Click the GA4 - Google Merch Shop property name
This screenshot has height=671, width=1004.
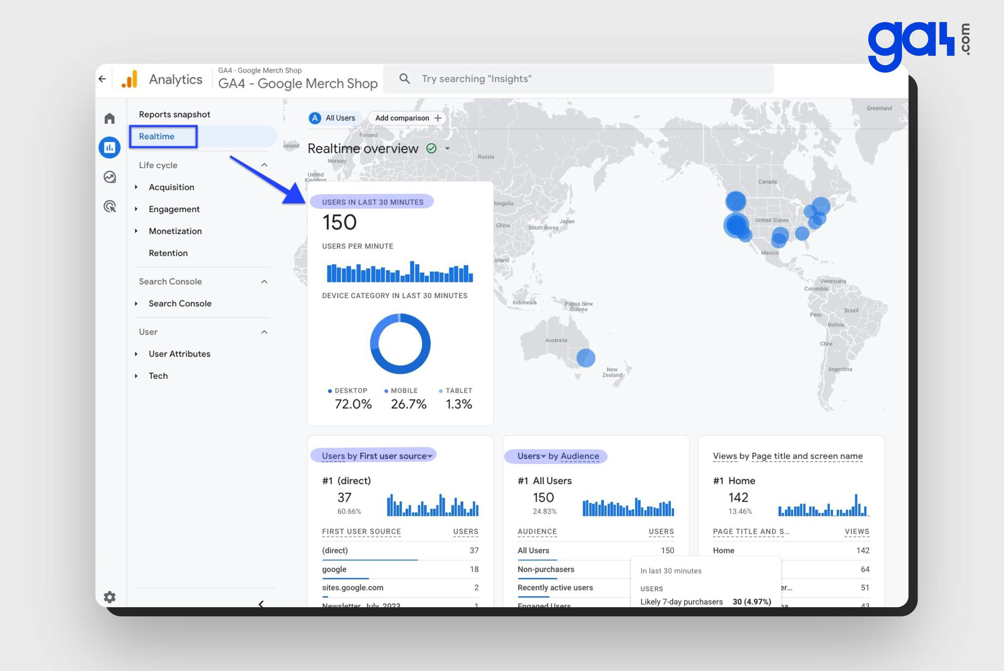coord(298,83)
